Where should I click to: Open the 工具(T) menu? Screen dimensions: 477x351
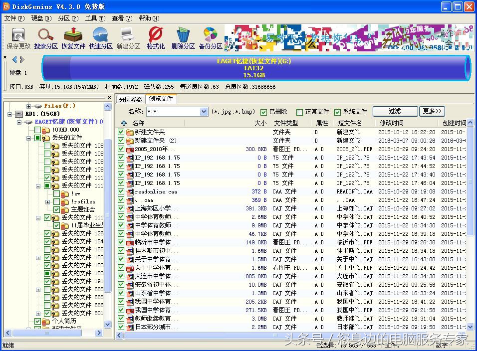pyautogui.click(x=95, y=18)
